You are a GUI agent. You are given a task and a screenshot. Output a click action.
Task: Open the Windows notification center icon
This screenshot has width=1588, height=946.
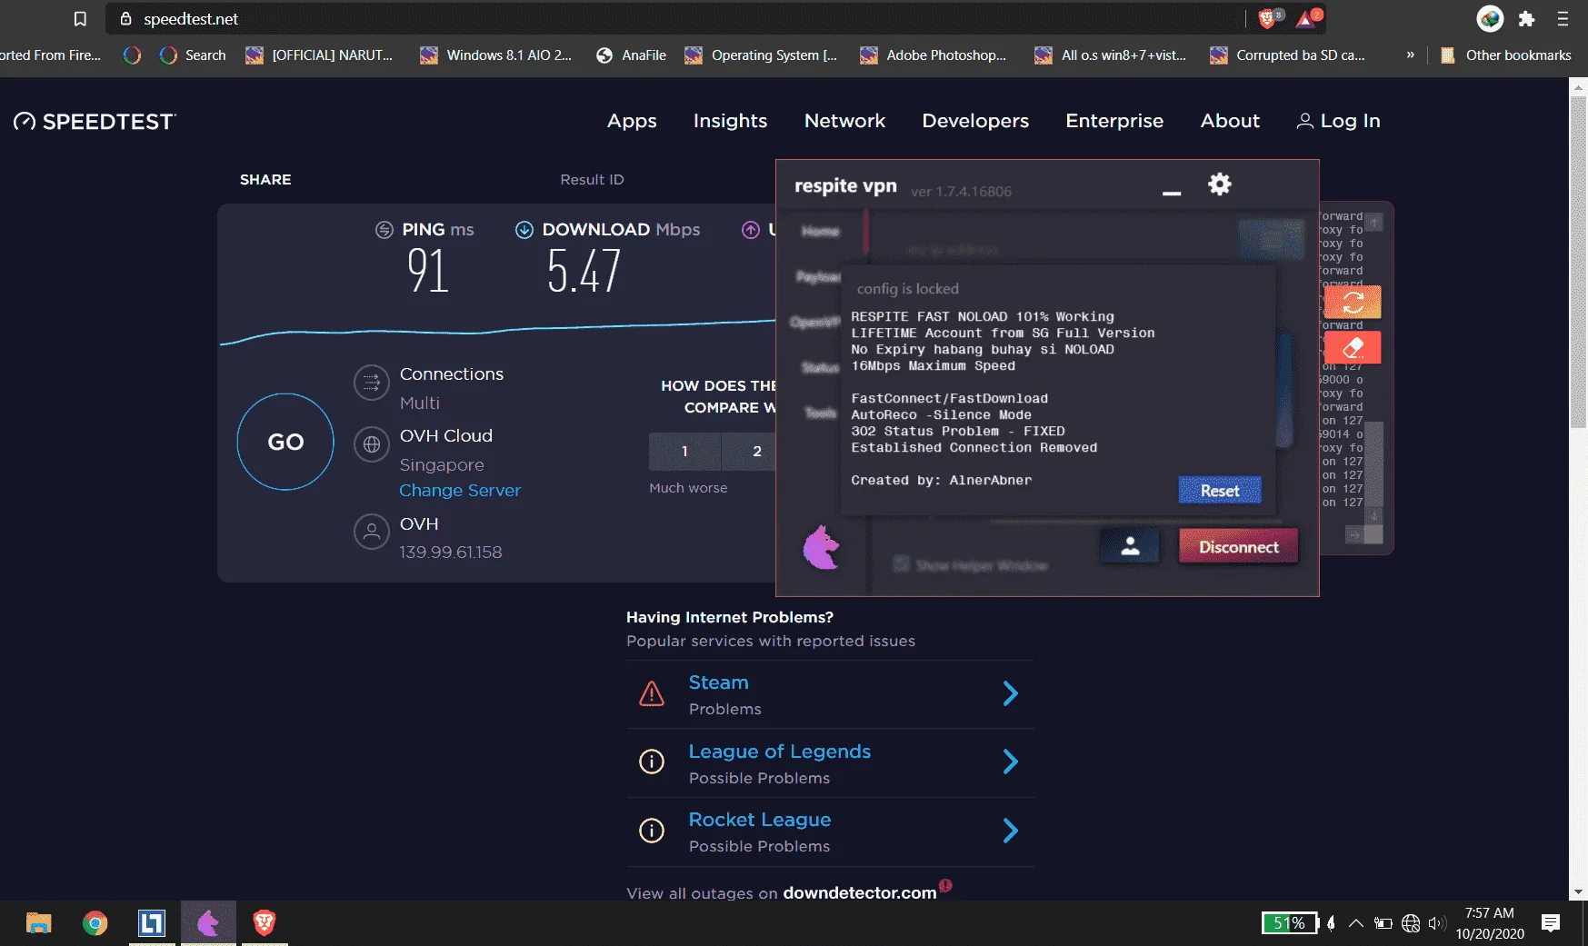pyautogui.click(x=1551, y=923)
